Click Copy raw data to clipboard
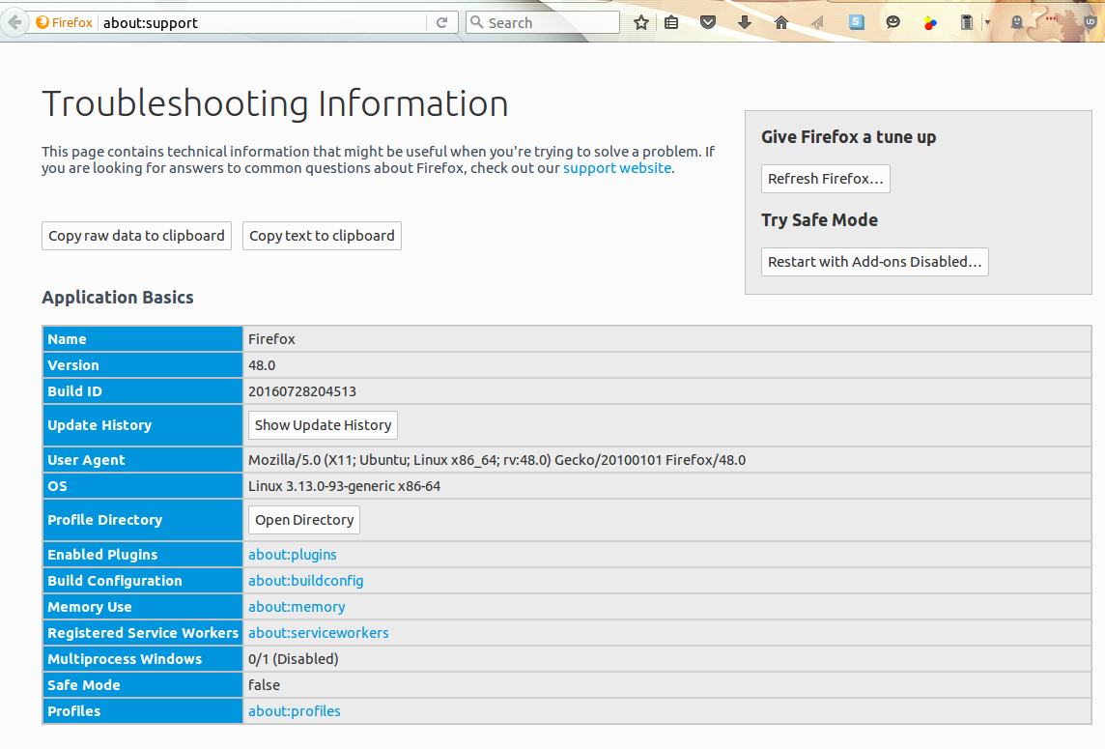Screen dimensions: 1105x749 [x=137, y=236]
